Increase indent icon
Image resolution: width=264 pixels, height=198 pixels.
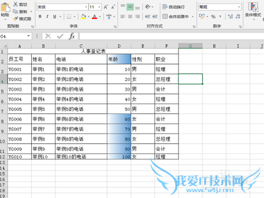155,16
